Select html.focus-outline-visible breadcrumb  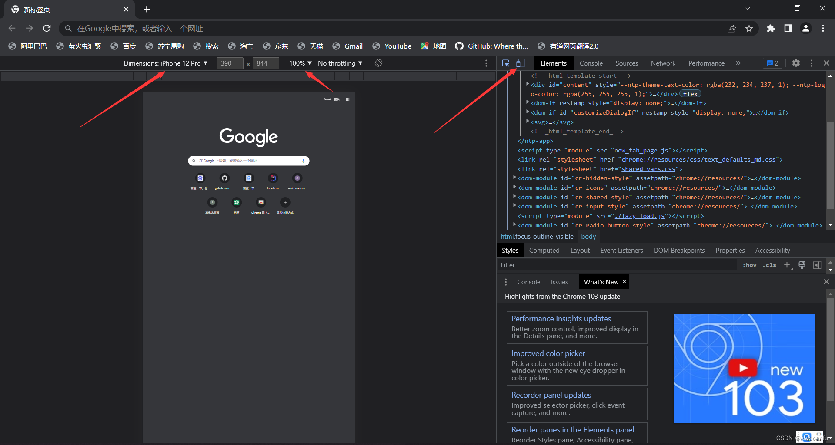coord(537,237)
